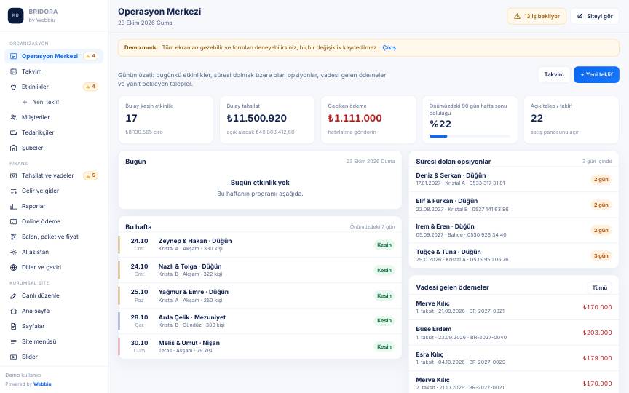This screenshot has height=393, width=629.
Task: Click the AI asistan sparkle icon
Action: pos(14,252)
